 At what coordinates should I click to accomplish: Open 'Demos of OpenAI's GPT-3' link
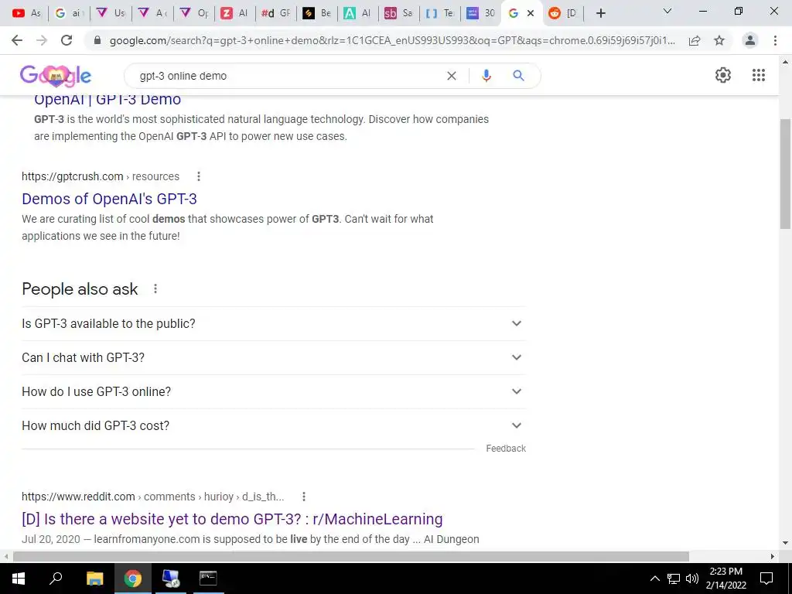click(109, 199)
